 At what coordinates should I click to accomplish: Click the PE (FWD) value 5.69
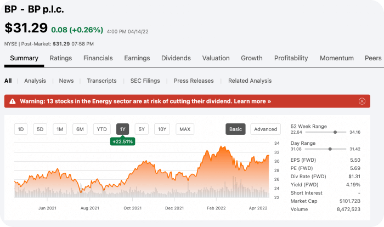point(355,168)
